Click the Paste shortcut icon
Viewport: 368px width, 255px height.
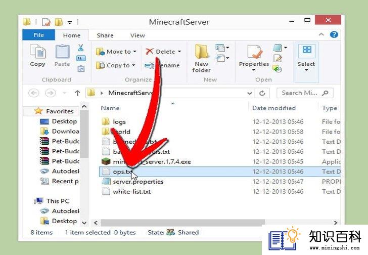[x=81, y=69]
